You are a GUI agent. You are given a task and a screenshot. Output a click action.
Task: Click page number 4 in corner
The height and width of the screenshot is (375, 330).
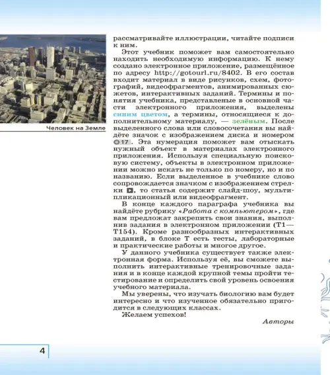(42, 351)
